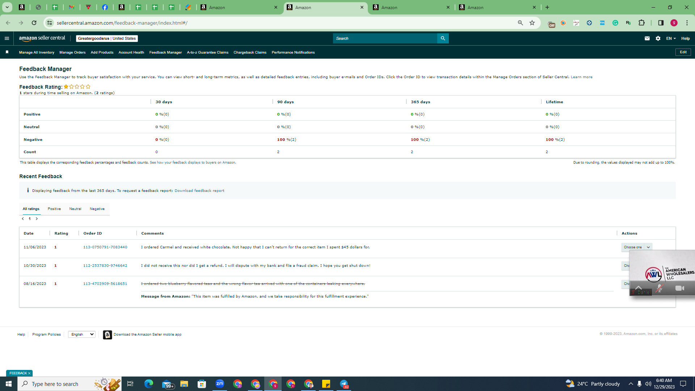This screenshot has height=391, width=695.
Task: Open the Greatergoodsrus United States account switcher
Action: tap(107, 38)
